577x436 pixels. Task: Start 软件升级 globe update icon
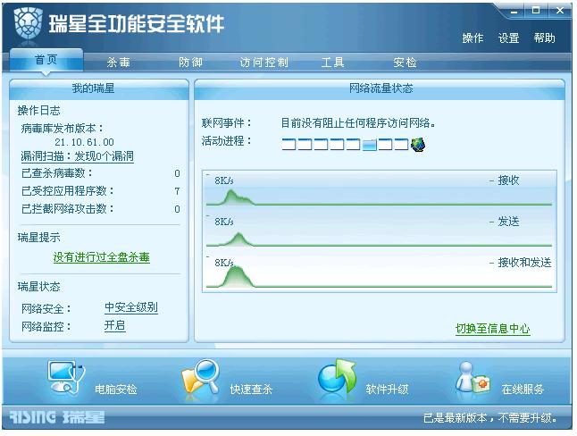tap(337, 377)
